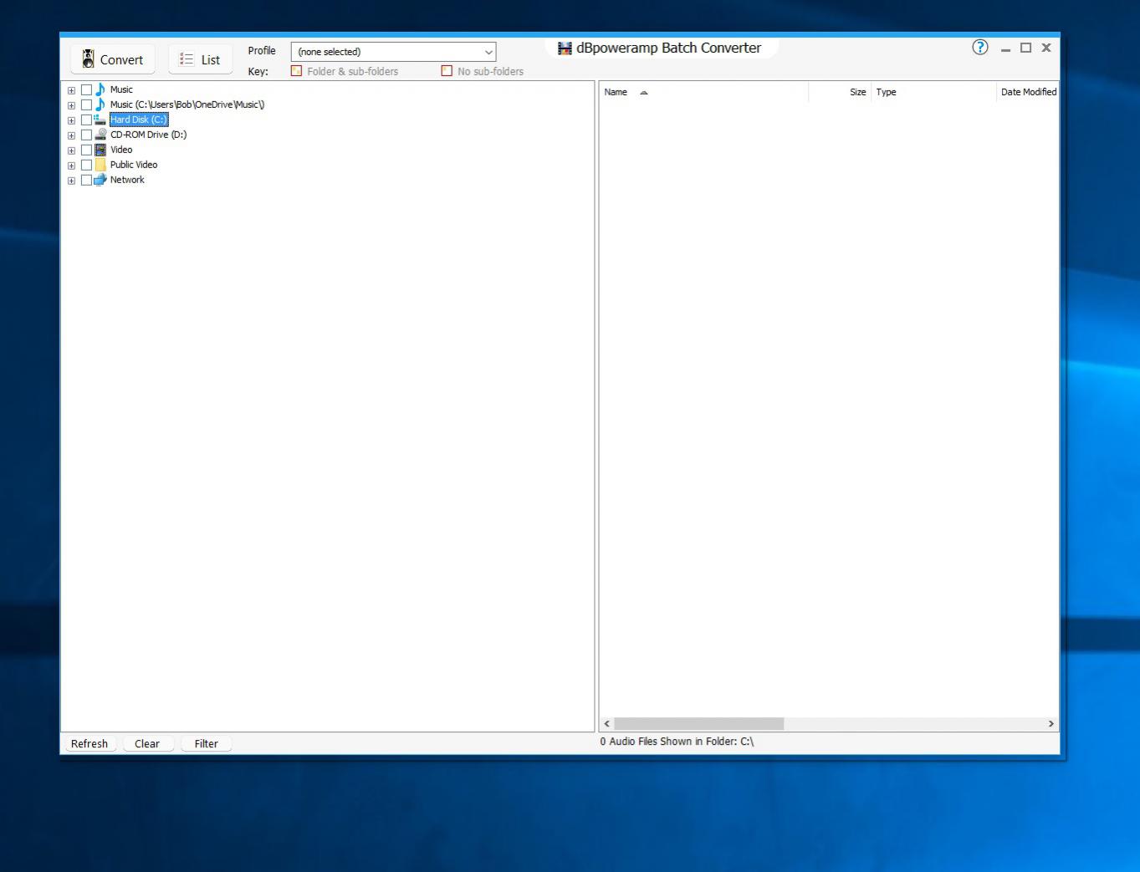Click the help question mark icon
This screenshot has width=1140, height=872.
point(979,48)
